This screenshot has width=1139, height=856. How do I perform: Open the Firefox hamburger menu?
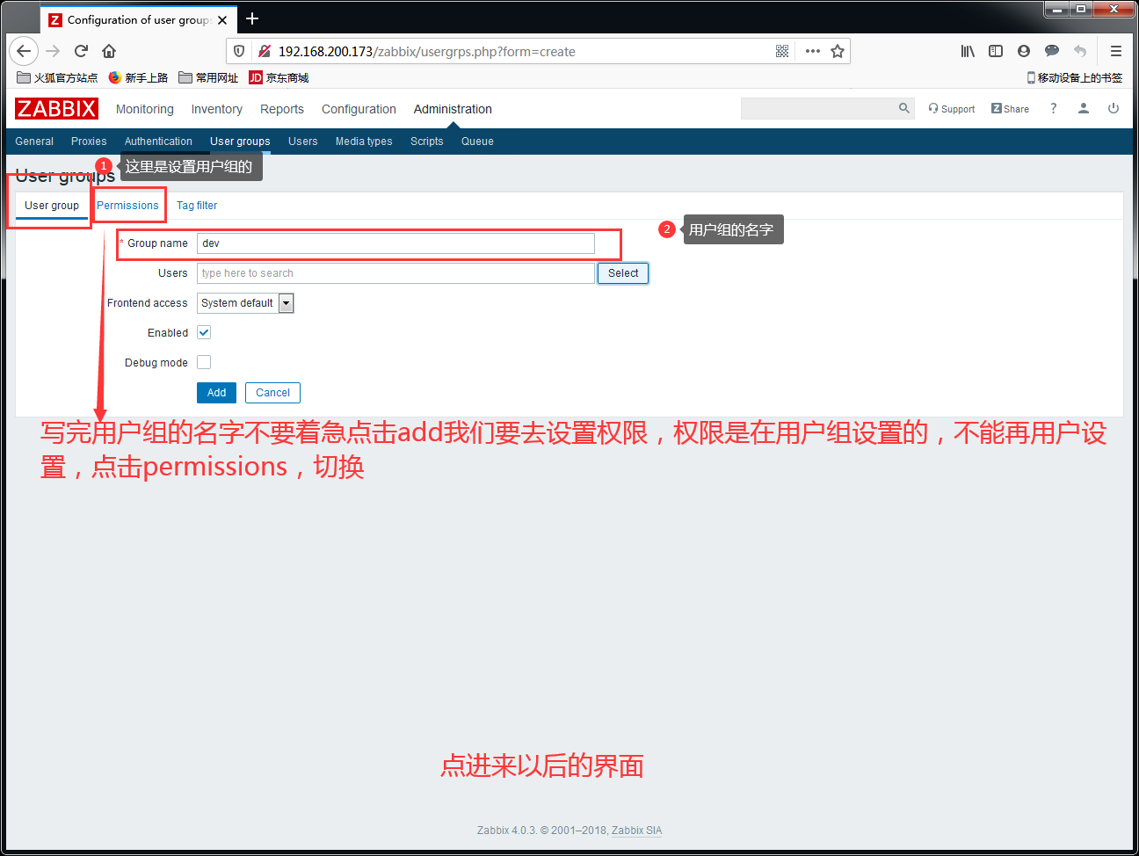coord(1115,51)
